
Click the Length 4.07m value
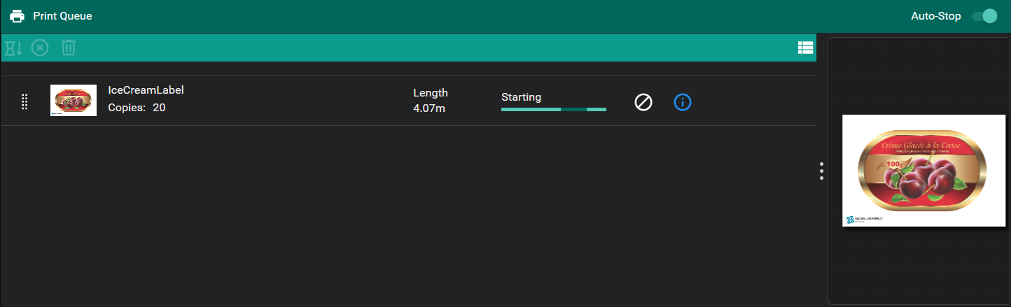point(430,108)
